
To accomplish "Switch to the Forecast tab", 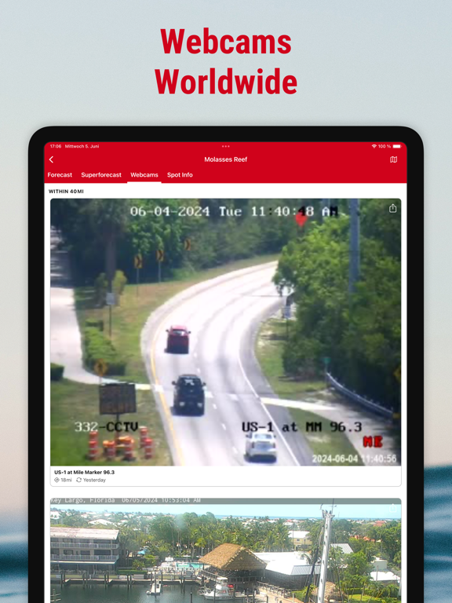I will [60, 175].
